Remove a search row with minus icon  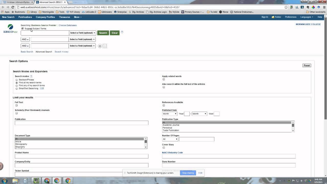click(x=105, y=46)
